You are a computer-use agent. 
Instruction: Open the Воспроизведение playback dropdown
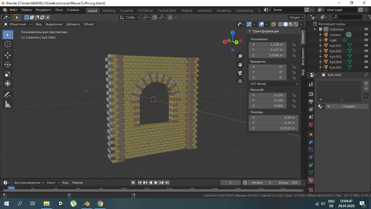pos(29,183)
